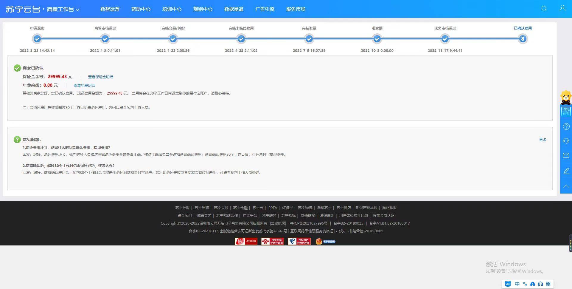Click the 商管审核通过 step marker
Screen dimensions: 572x289
(x=105, y=39)
